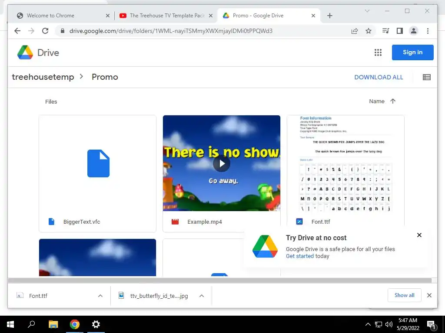Select the Font.ttf file name label
445x333 pixels.
click(x=321, y=222)
